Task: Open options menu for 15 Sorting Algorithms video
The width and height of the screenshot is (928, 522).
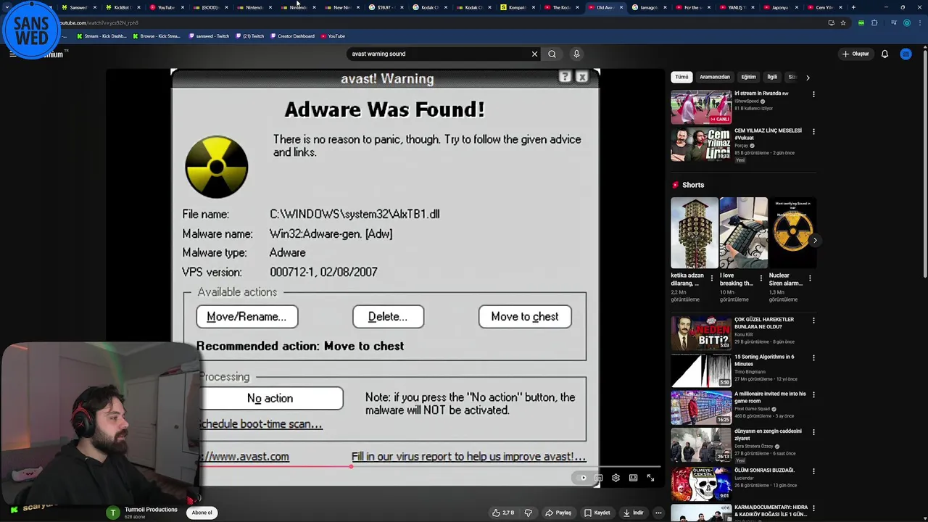Action: 813,357
